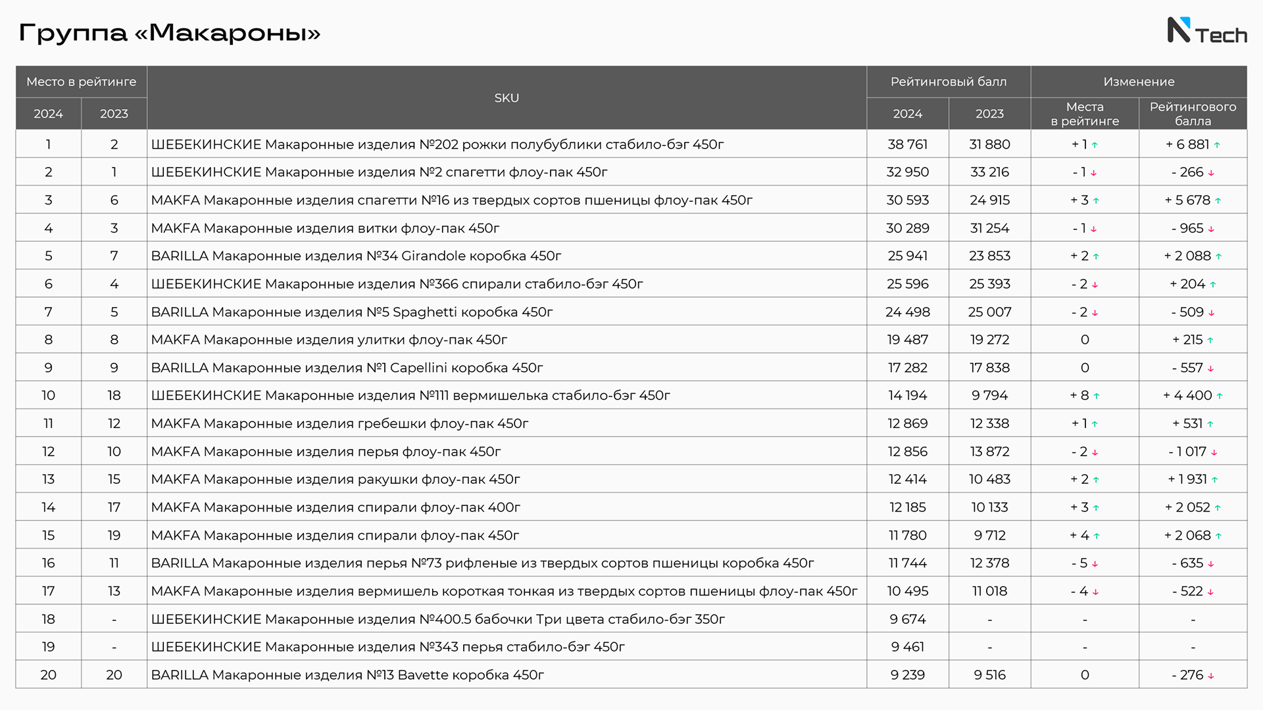
Task: Select the MAKFA гребешки флоу-пак SKU
Action: (339, 423)
